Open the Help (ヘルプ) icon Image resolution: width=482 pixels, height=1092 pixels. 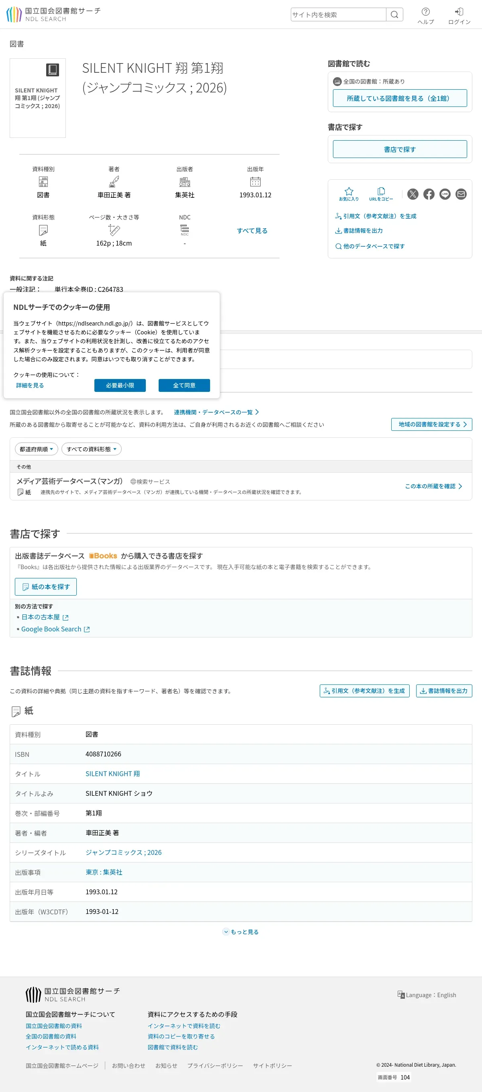click(426, 16)
